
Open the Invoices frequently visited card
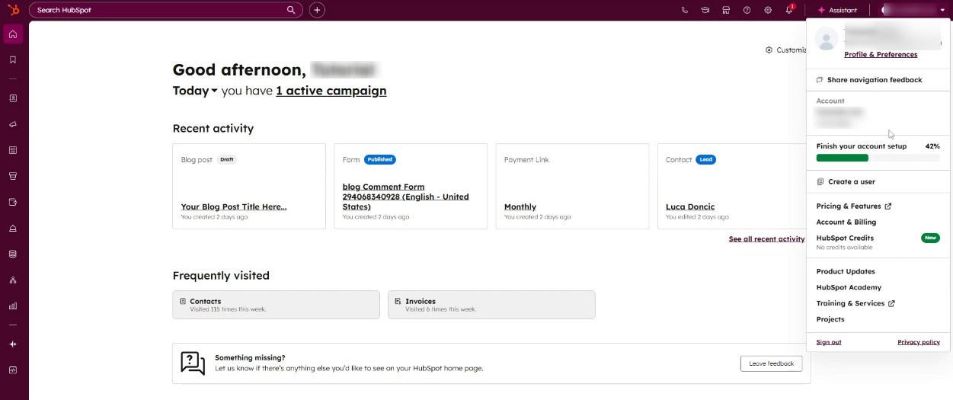(491, 305)
